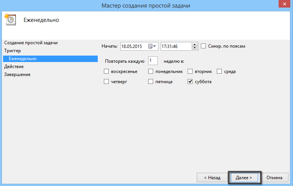Close the wizard window
293x186 pixels.
(284, 4)
